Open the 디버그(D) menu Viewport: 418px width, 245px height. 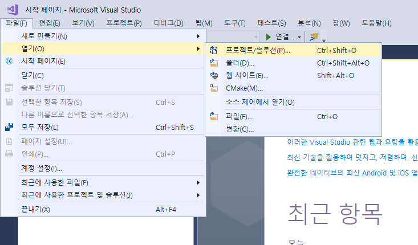(x=168, y=23)
